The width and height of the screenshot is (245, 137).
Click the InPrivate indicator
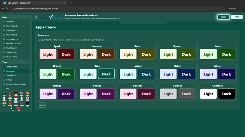[233, 9]
